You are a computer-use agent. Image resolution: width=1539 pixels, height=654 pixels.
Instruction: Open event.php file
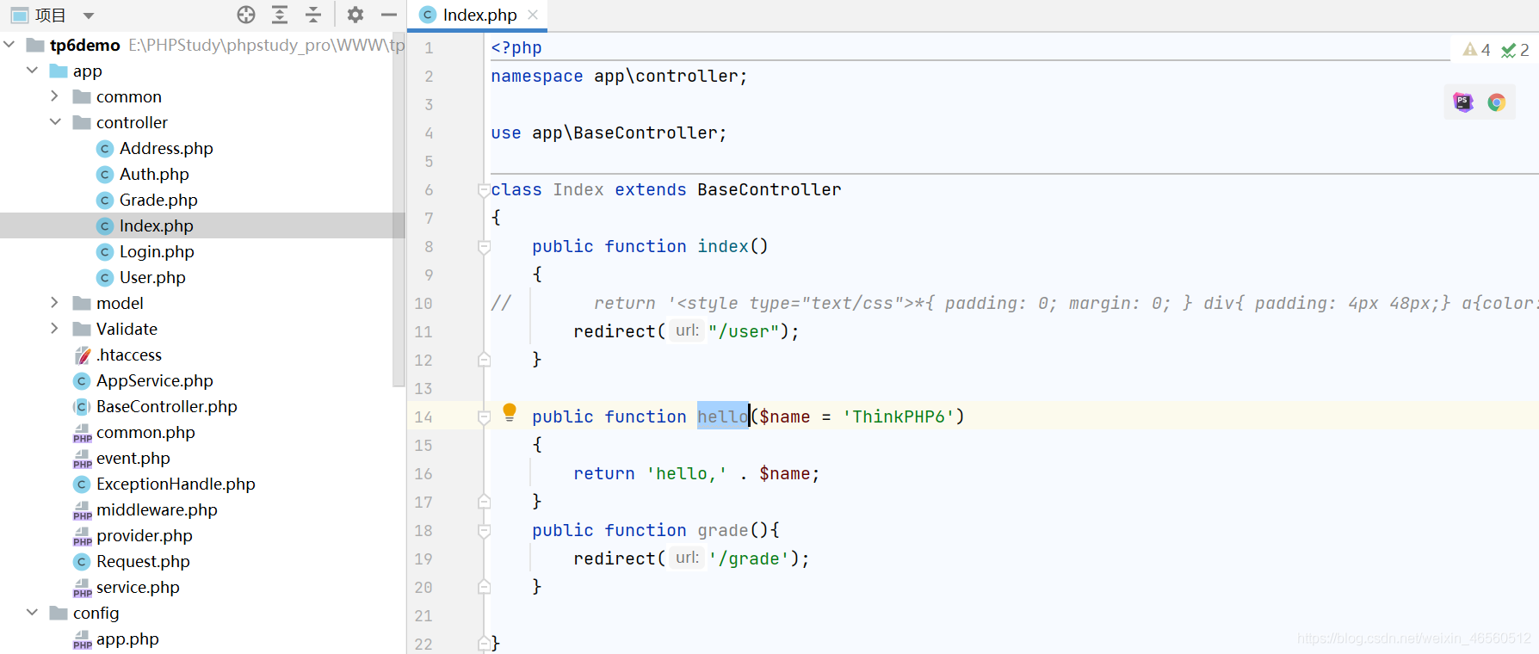click(x=133, y=458)
